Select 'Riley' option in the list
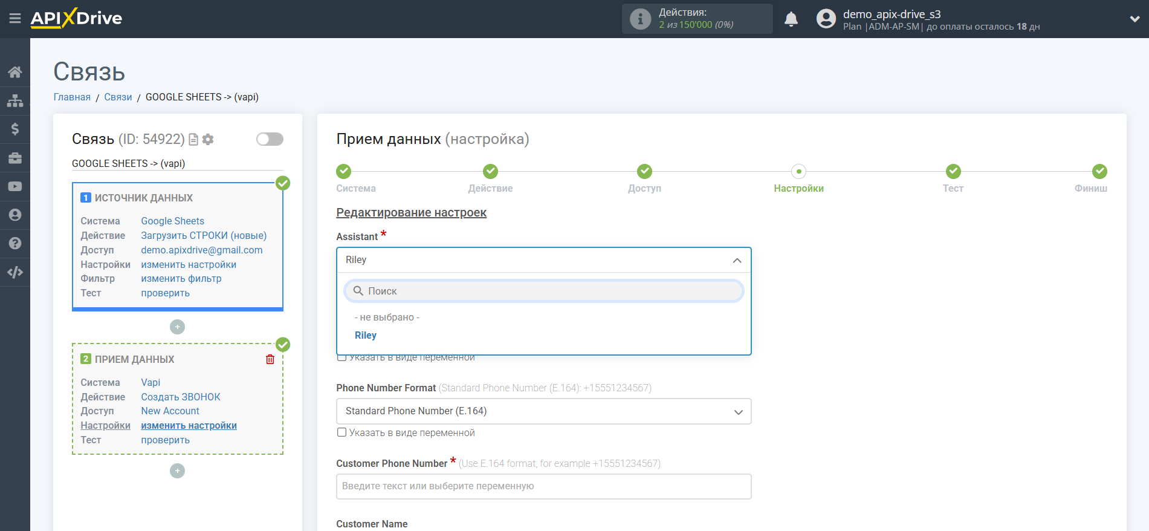Image resolution: width=1149 pixels, height=531 pixels. tap(366, 336)
